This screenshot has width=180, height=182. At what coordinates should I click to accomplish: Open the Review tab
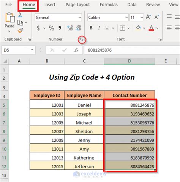tap(153, 5)
